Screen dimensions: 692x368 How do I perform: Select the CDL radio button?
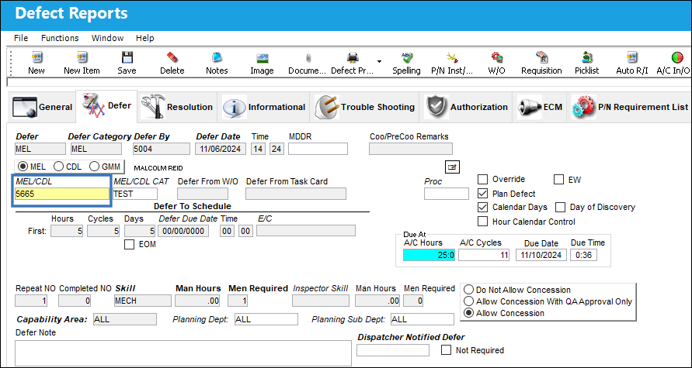point(58,167)
